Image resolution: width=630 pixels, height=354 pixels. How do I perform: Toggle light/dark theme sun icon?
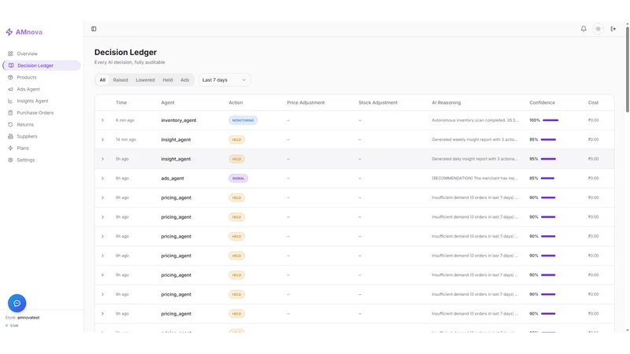pos(598,29)
